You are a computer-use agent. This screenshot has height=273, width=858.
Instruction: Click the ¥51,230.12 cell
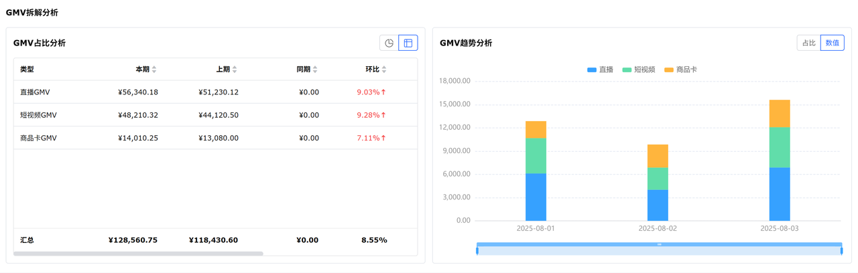tap(219, 92)
